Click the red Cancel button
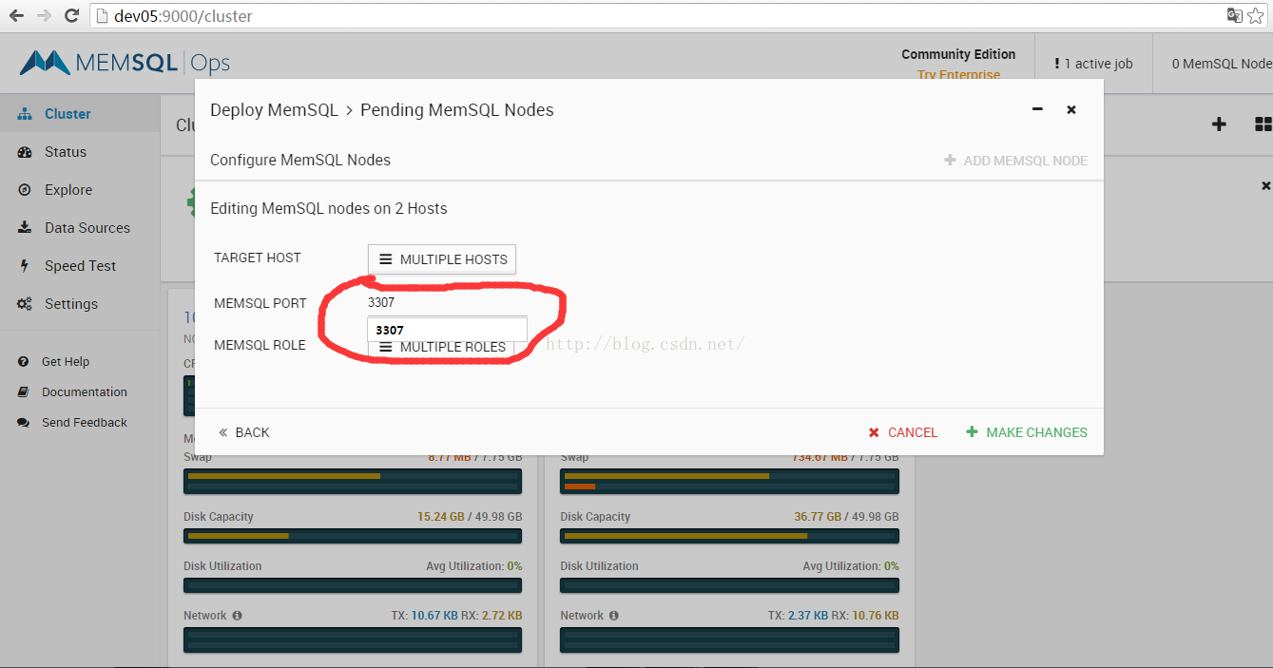Screen dimensions: 1273x668 tap(902, 431)
